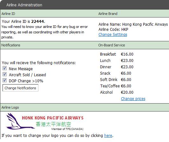
Task: Click the Breakfast price €16.00
Action: tap(127, 54)
